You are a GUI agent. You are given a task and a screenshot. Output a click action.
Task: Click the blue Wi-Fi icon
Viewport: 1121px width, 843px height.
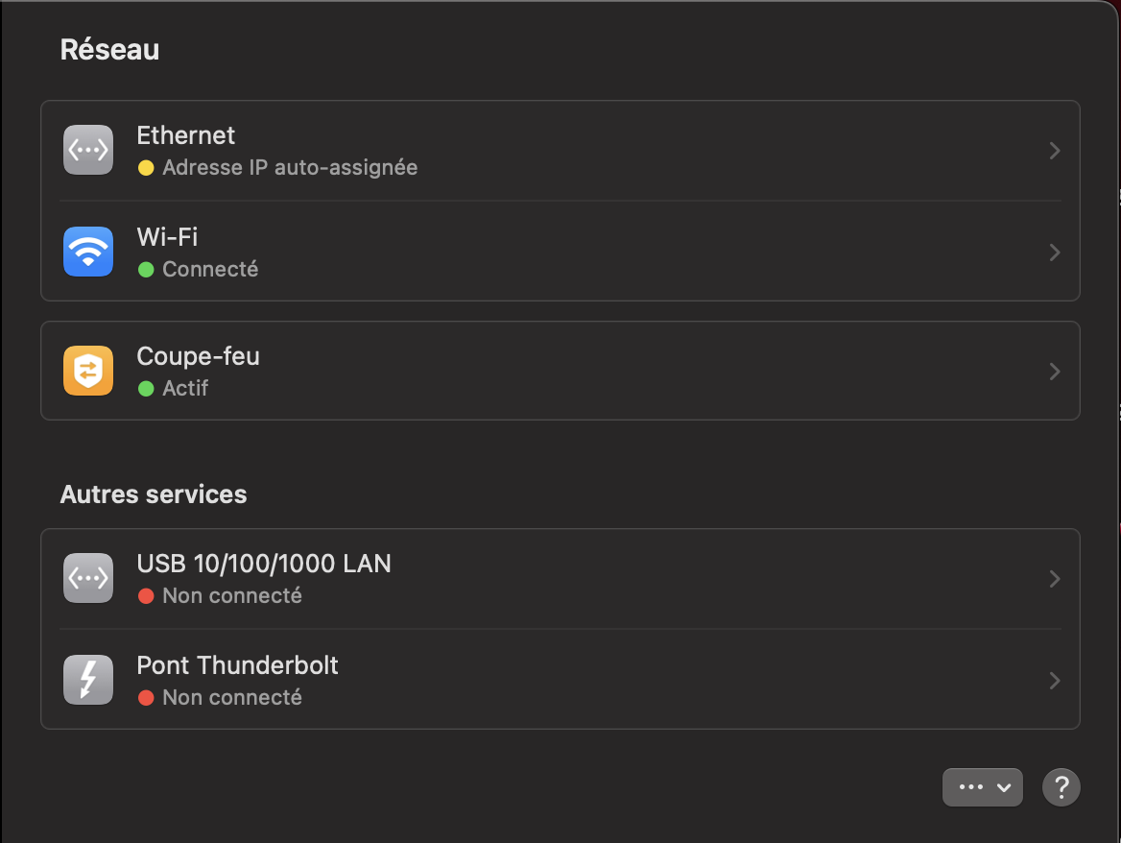coord(88,252)
